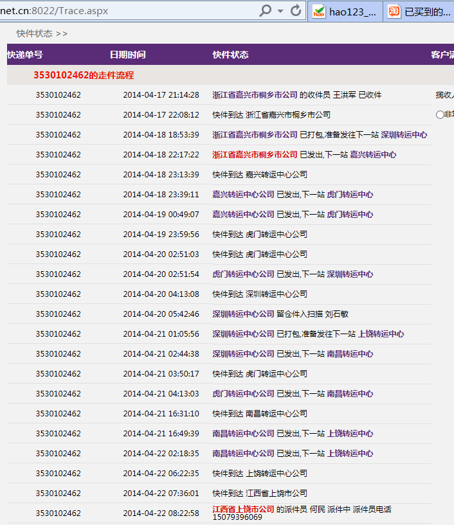Click the refresh page icon
454x525 pixels.
click(296, 10)
